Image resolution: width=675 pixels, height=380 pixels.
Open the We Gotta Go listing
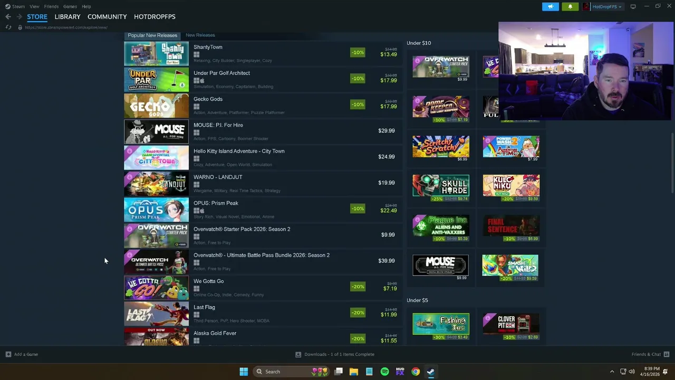[x=263, y=288]
